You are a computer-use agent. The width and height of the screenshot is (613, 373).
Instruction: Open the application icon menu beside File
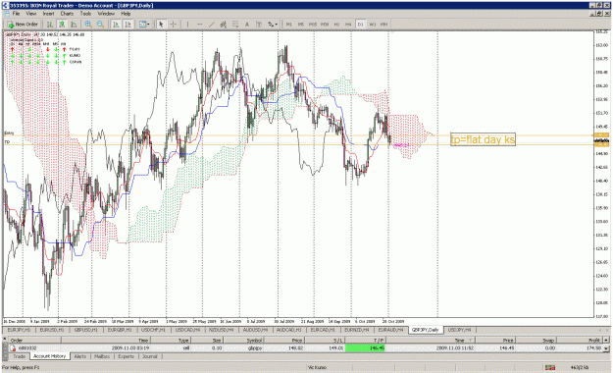coord(7,14)
